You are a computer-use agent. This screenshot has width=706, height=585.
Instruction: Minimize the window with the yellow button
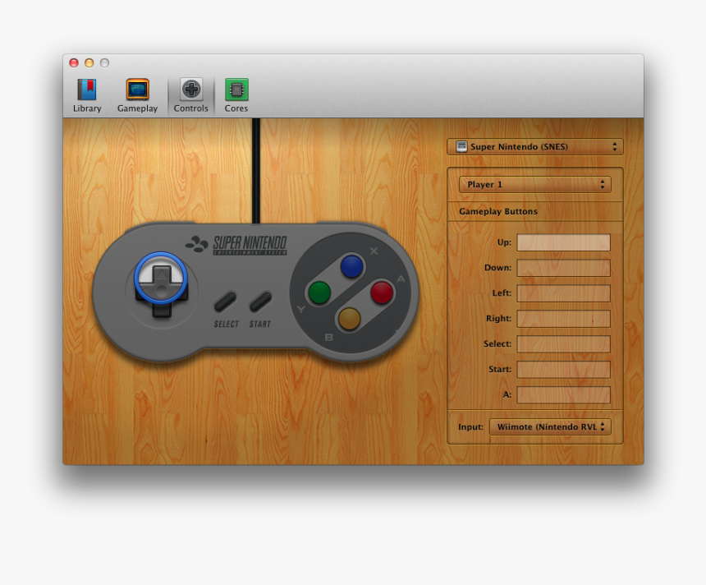point(89,62)
